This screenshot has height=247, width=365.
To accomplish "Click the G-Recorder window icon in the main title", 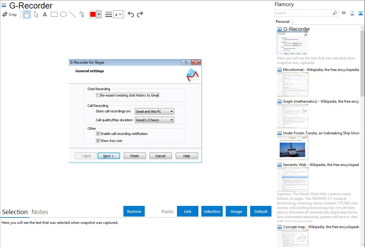I will (4, 5).
